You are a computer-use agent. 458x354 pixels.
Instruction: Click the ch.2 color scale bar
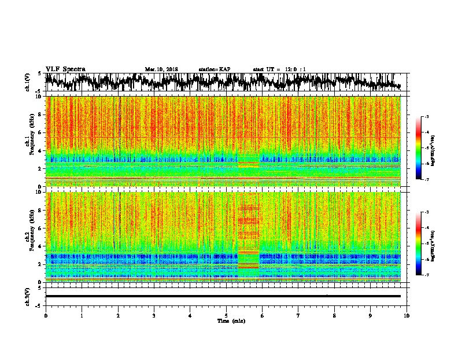[x=419, y=244]
